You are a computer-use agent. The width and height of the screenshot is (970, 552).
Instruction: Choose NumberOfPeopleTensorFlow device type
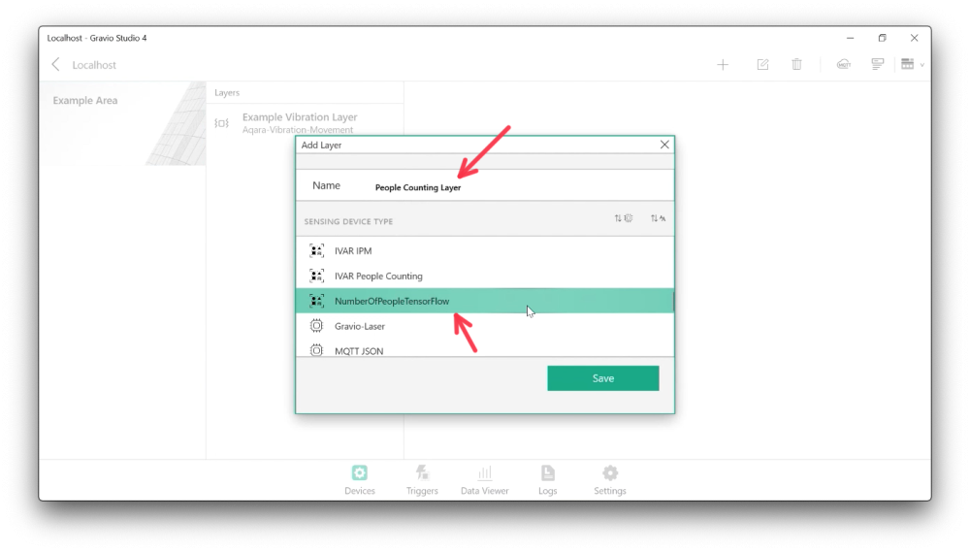(x=484, y=301)
